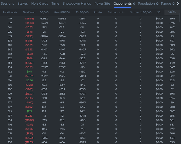Click the ($2.05) Total Won cell
This screenshot has width=181, height=144.
click(29, 45)
